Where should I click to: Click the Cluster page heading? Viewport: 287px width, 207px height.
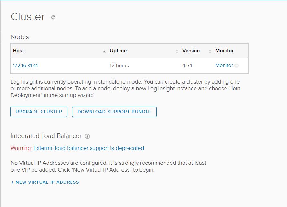click(28, 17)
